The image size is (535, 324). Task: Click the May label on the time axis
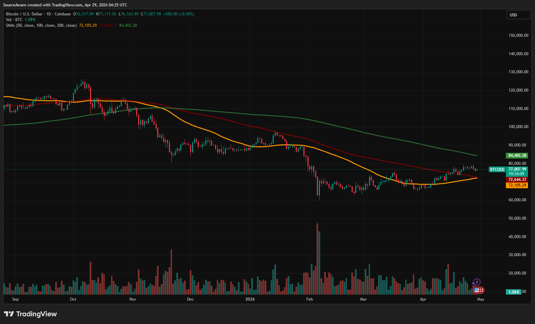[481, 299]
